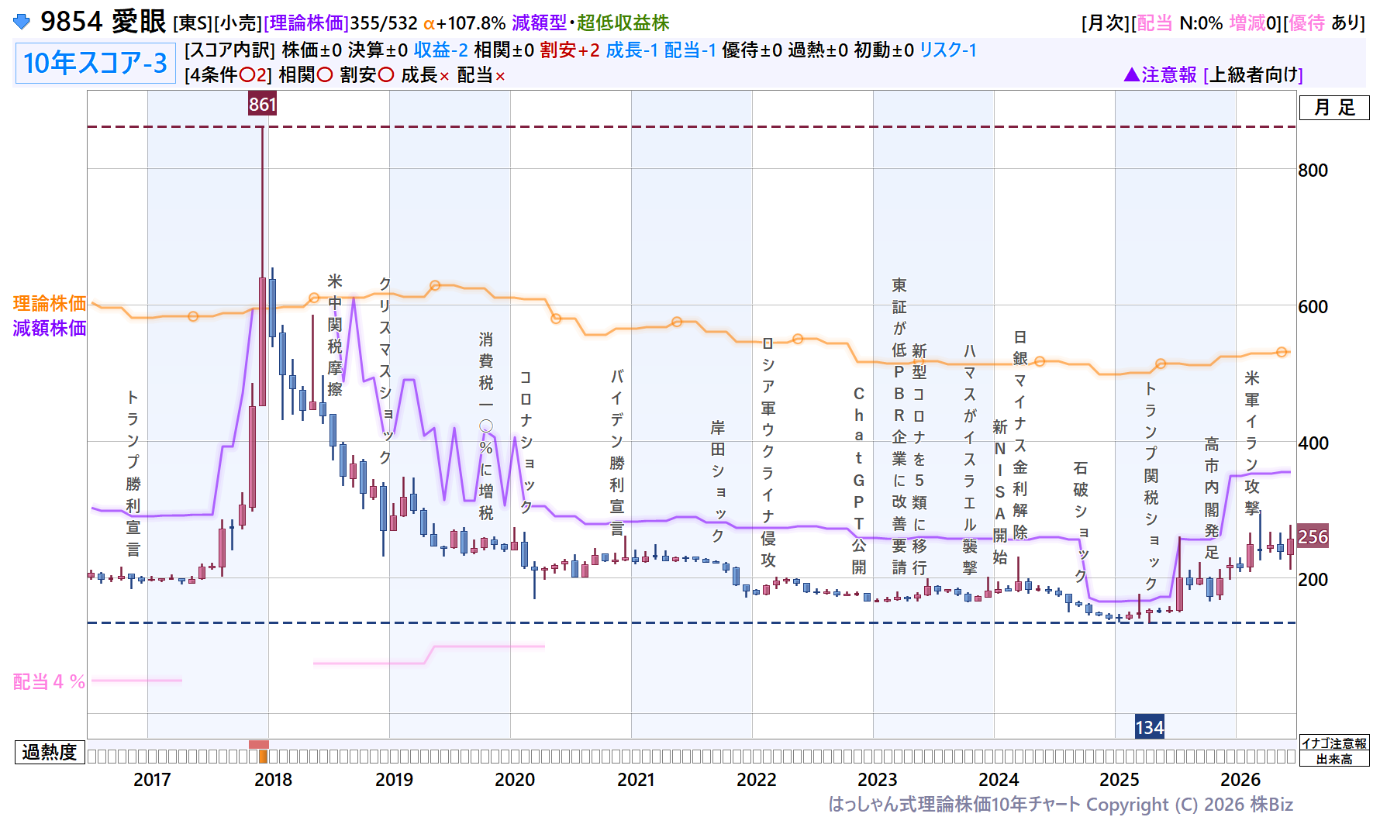This screenshot has height=817, width=1380.
Task: Click the クリスマスショック event label
Action: pos(385,371)
